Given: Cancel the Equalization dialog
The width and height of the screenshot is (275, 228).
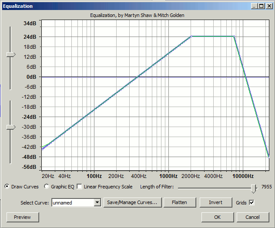Looking at the screenshot, I should pyautogui.click(x=252, y=217).
